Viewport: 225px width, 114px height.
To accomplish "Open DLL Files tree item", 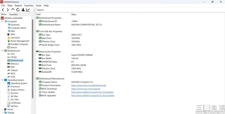I will pyautogui.click(x=13, y=100).
